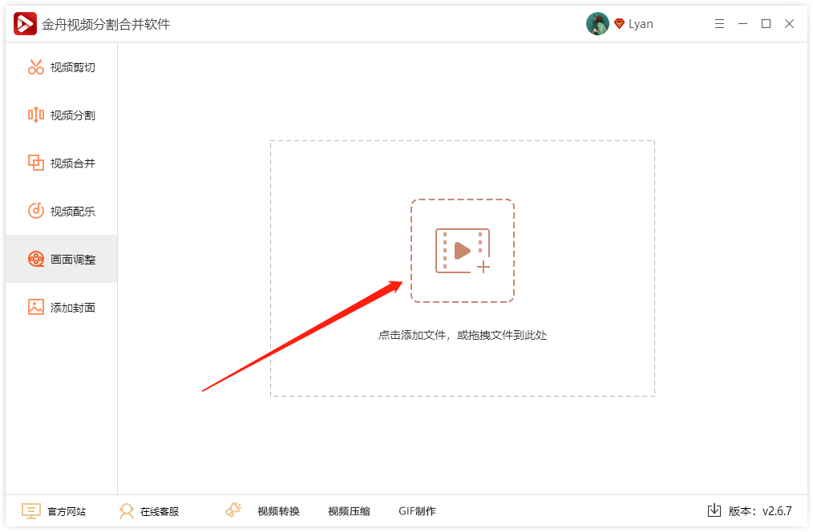Click the split icon for 视频分割
Image resolution: width=813 pixels, height=532 pixels.
[36, 115]
